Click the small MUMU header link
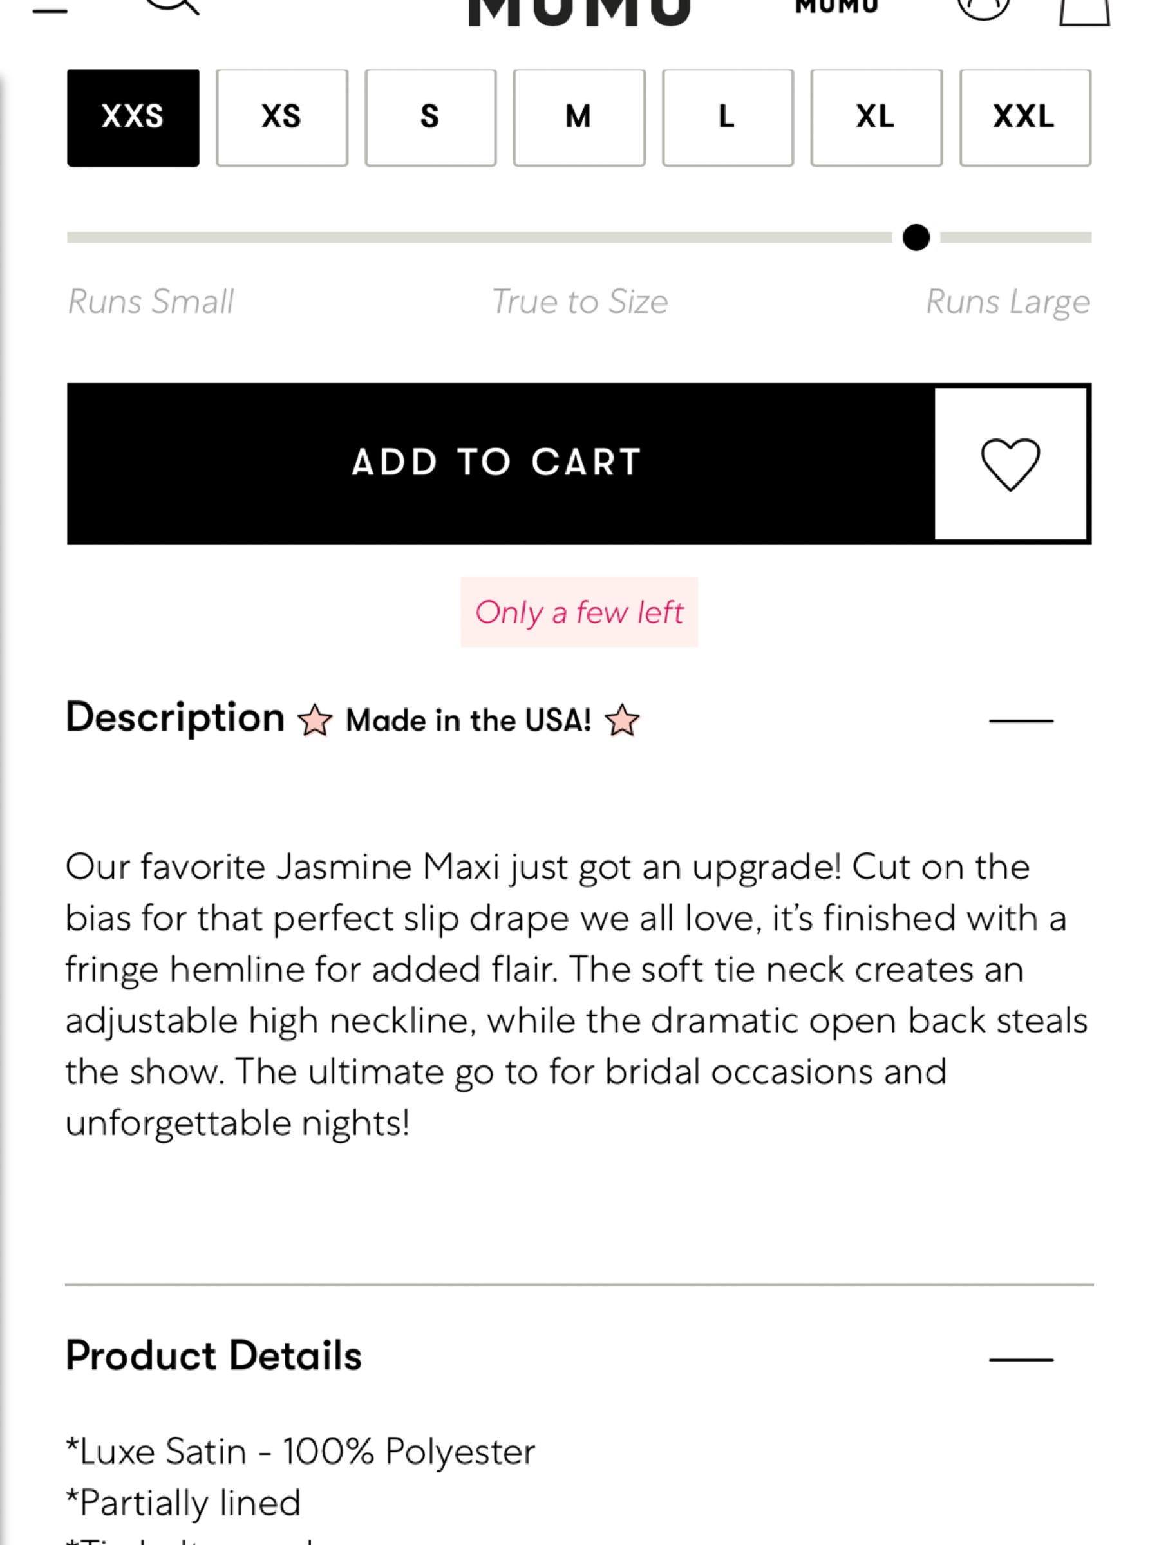Screen dimensions: 1159x1545 click(x=836, y=7)
